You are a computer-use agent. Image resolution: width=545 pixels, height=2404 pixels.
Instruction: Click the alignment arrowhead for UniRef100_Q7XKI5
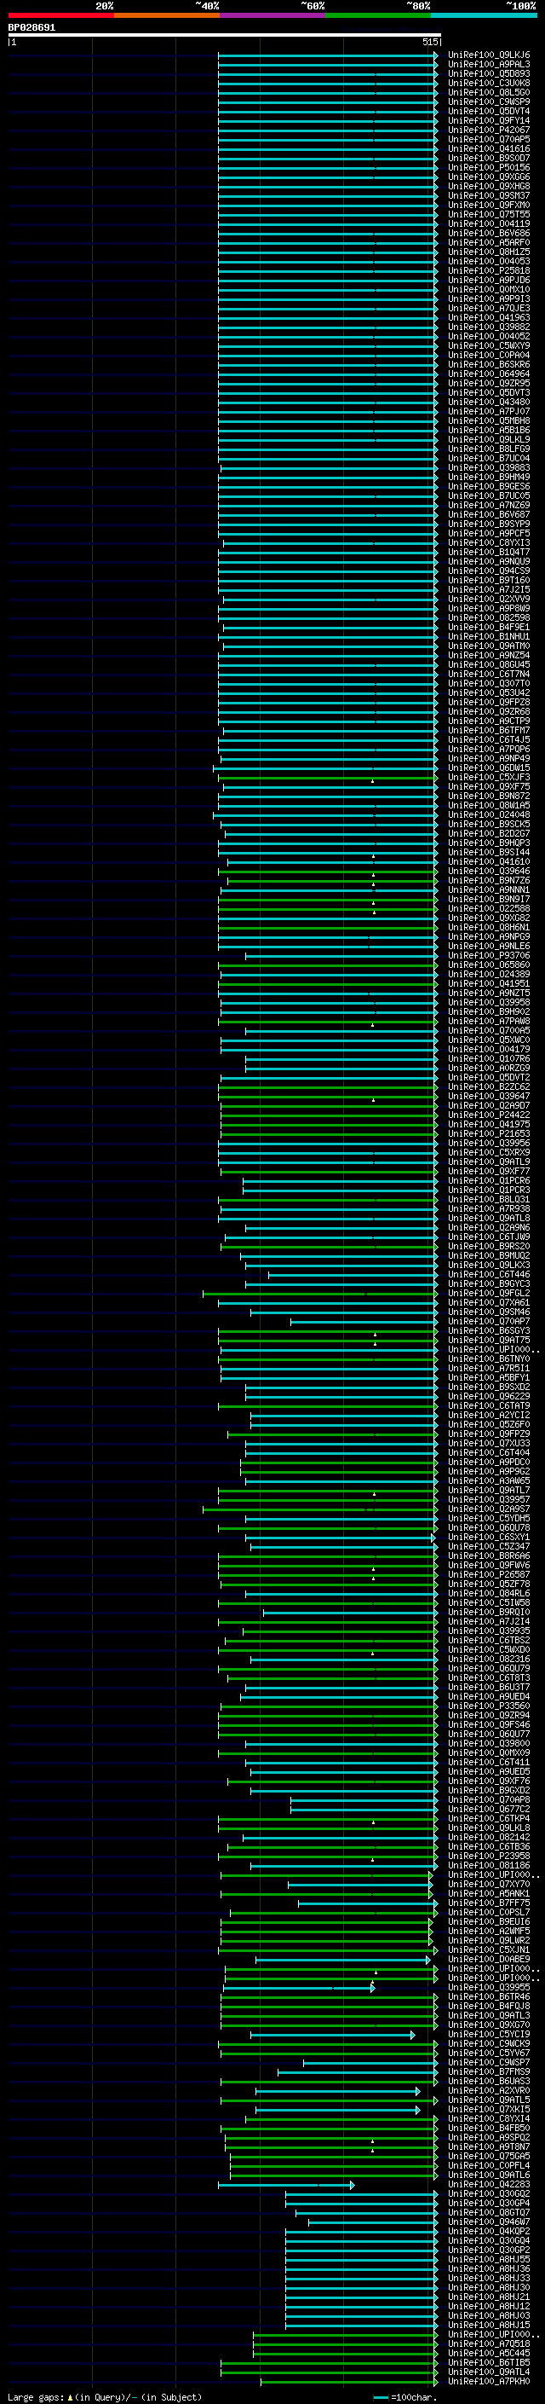[417, 2110]
